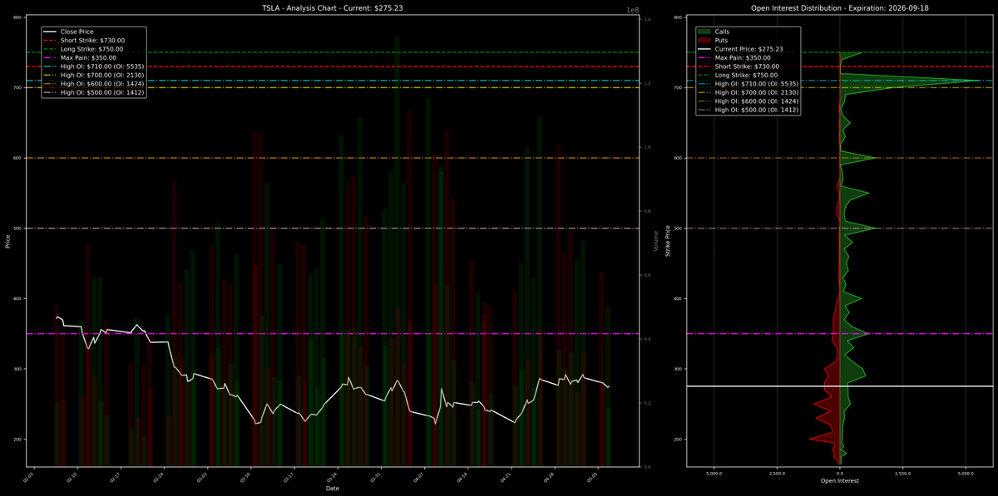Click the white current price line in Open Interest chart

[839, 386]
